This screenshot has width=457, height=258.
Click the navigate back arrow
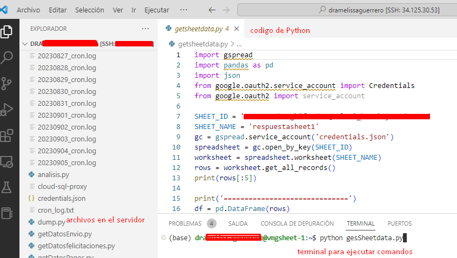pos(212,10)
